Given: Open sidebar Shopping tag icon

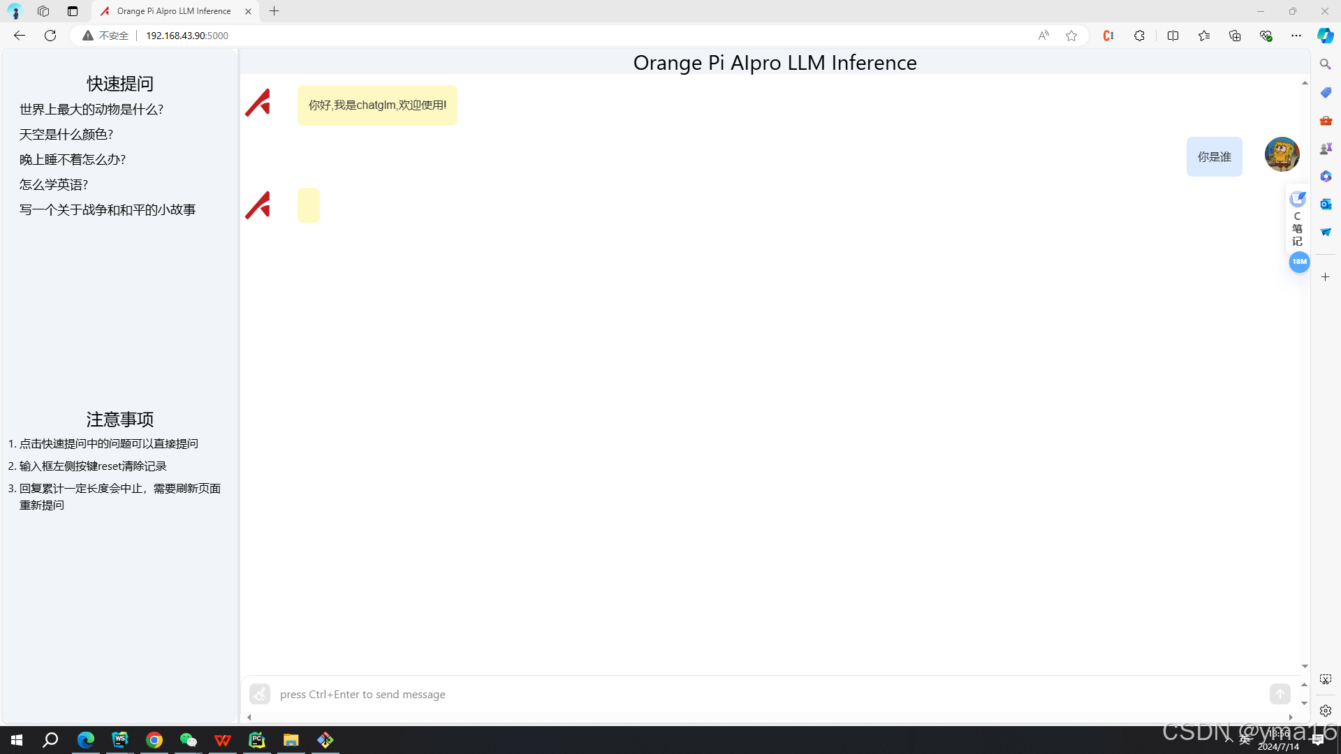Looking at the screenshot, I should [x=1325, y=92].
